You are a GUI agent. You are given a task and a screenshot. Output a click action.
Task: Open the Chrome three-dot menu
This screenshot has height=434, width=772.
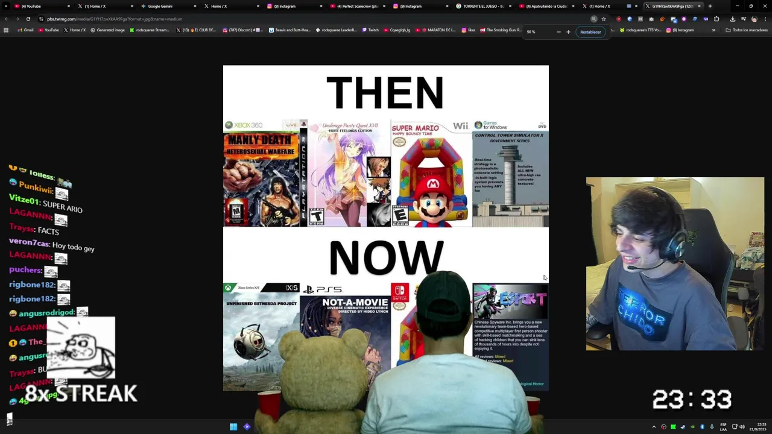765,19
